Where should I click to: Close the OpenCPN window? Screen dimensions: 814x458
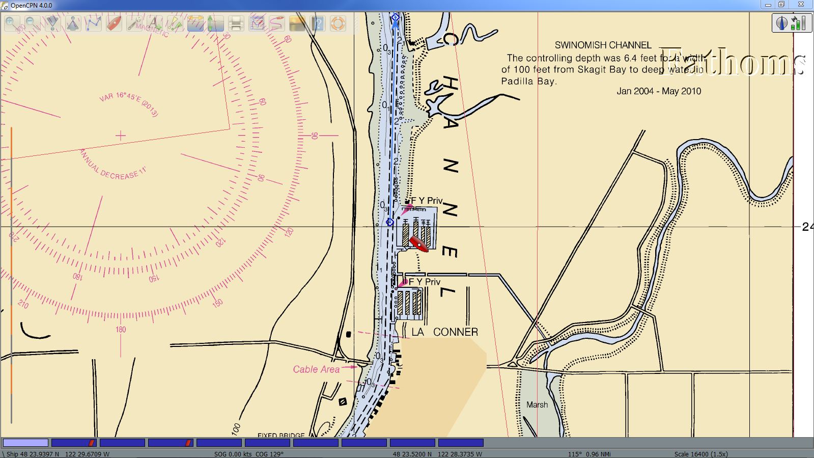tap(801, 5)
